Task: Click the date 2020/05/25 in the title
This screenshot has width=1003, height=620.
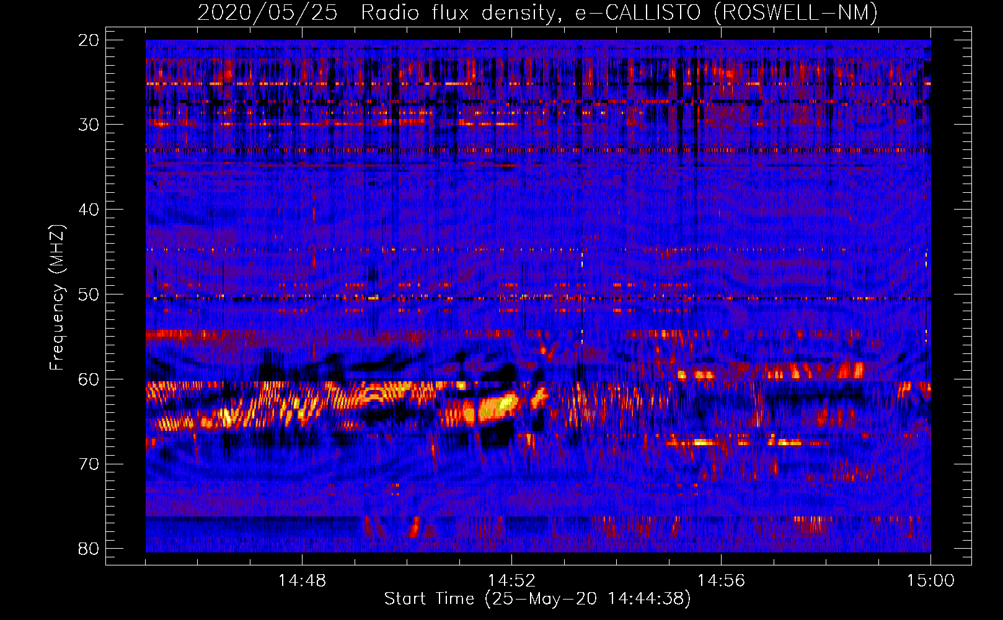Action: click(x=267, y=12)
